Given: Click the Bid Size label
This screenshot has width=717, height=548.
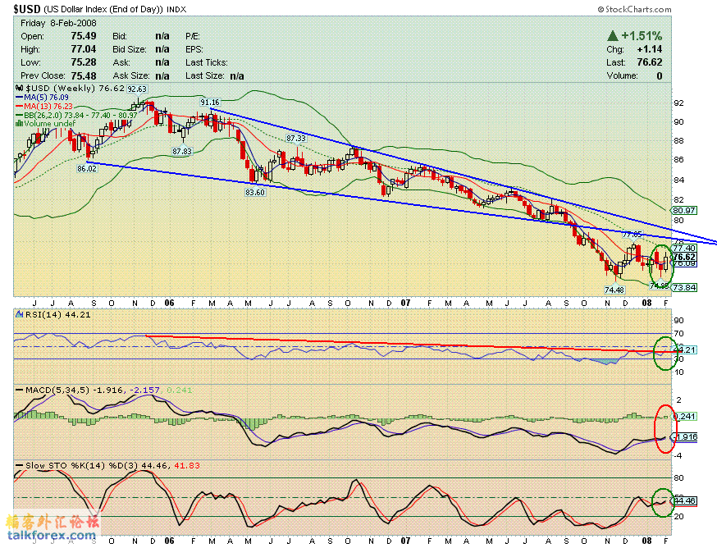Looking at the screenshot, I should point(130,49).
